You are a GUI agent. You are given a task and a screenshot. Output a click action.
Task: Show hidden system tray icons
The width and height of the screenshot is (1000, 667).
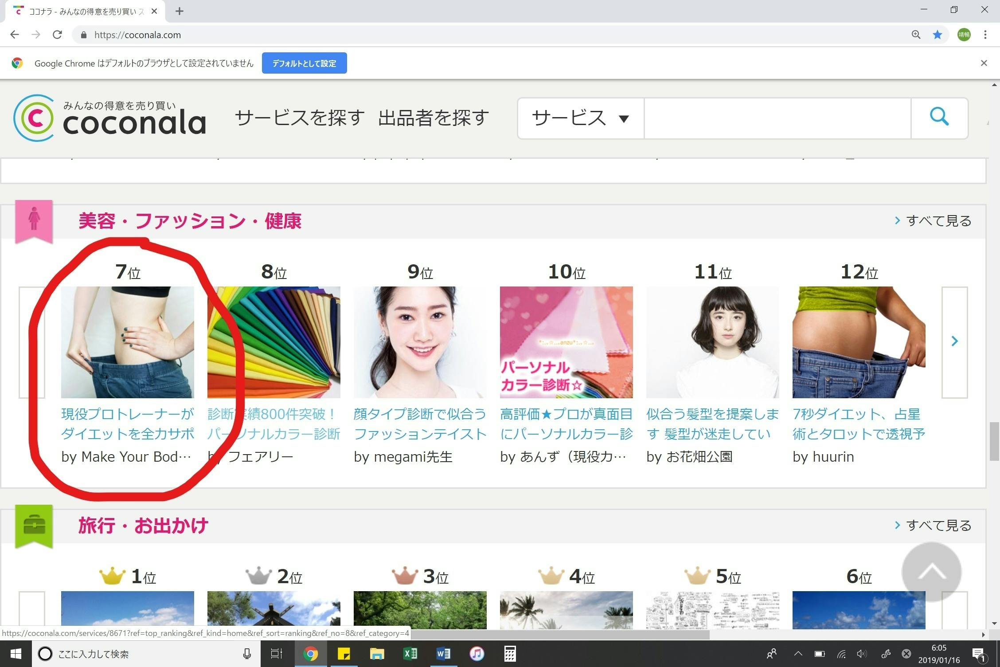798,654
